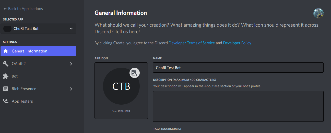Open the Bot settings page
331x133 pixels.
[x=38, y=76]
